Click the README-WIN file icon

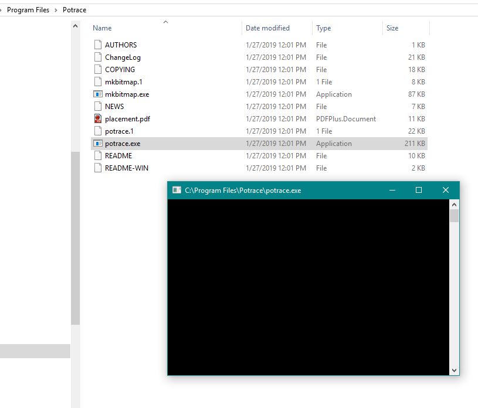(x=98, y=168)
